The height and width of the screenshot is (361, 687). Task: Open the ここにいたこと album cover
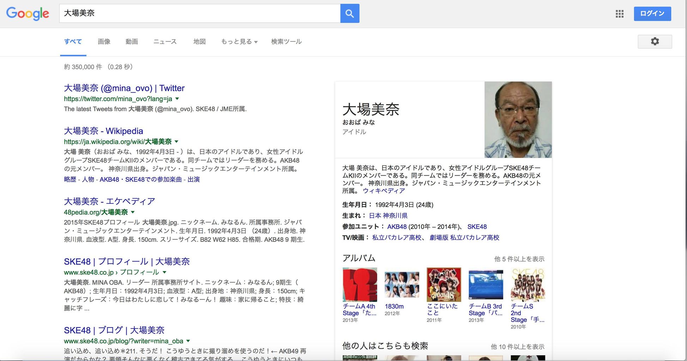tap(444, 284)
